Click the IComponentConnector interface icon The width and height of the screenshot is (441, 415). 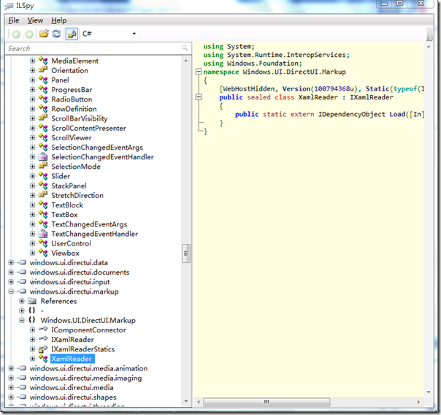click(43, 330)
